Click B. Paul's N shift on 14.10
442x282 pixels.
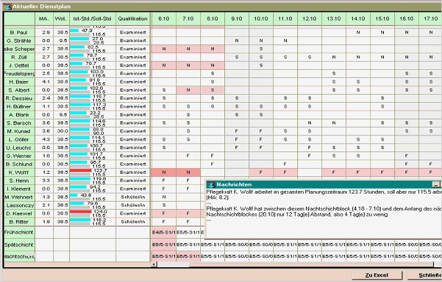pos(358,32)
